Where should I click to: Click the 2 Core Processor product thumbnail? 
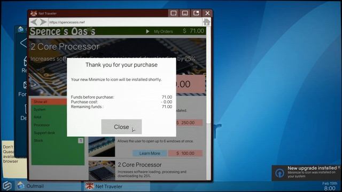point(102,171)
